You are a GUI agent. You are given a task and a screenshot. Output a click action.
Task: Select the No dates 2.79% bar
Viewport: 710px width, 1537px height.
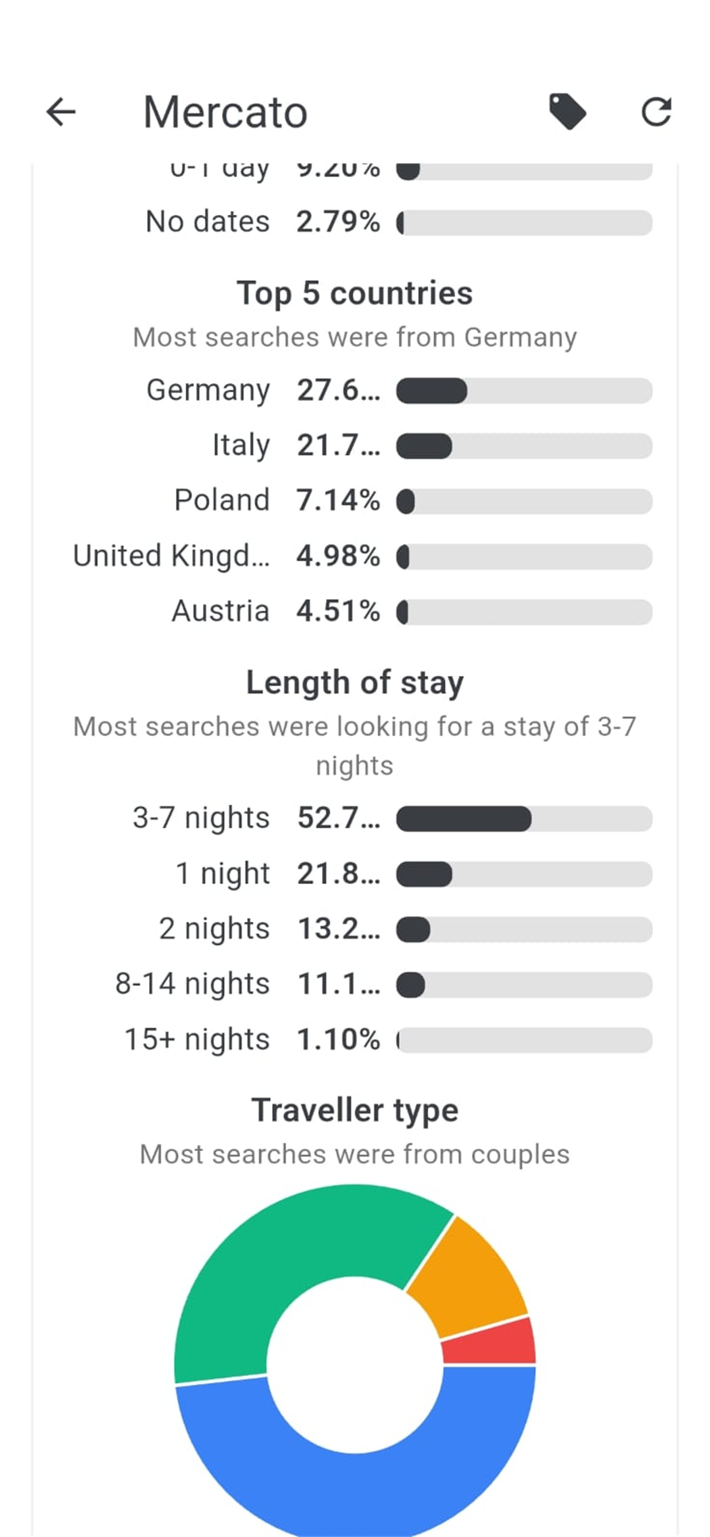coord(524,222)
